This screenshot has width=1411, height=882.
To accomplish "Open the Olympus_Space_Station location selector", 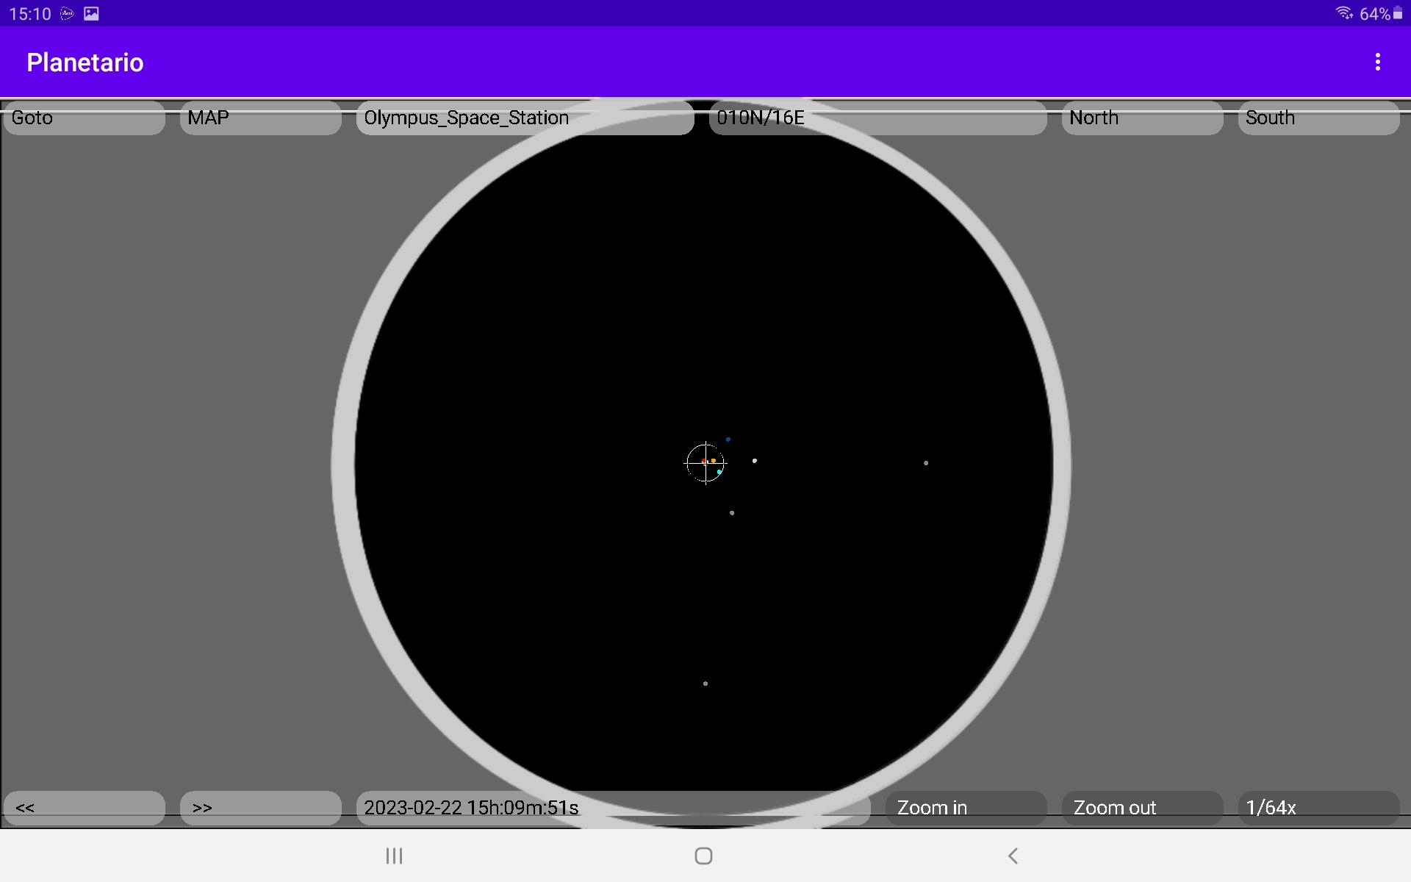I will point(525,118).
